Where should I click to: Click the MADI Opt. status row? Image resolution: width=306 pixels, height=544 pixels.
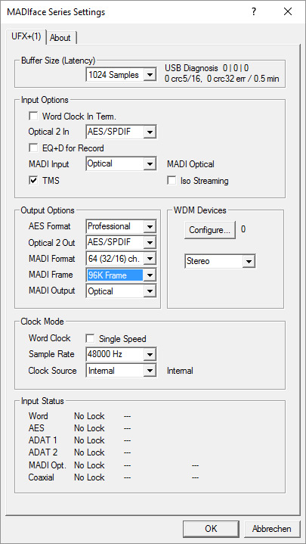point(113,465)
